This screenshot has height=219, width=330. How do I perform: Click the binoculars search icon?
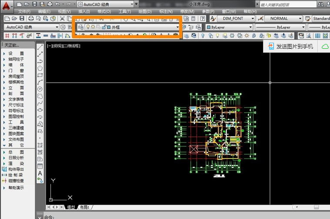pyautogui.click(x=321, y=4)
